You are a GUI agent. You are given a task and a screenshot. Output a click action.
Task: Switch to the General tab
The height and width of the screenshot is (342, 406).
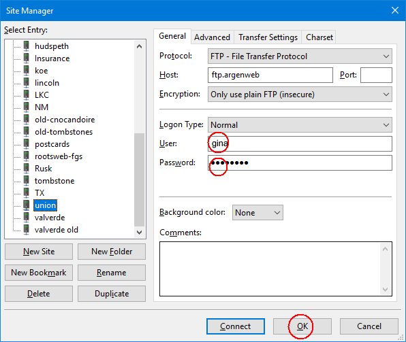pyautogui.click(x=172, y=36)
